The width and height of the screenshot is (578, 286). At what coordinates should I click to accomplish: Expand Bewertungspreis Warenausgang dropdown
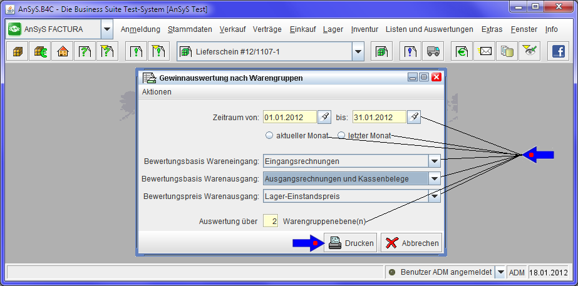click(435, 197)
